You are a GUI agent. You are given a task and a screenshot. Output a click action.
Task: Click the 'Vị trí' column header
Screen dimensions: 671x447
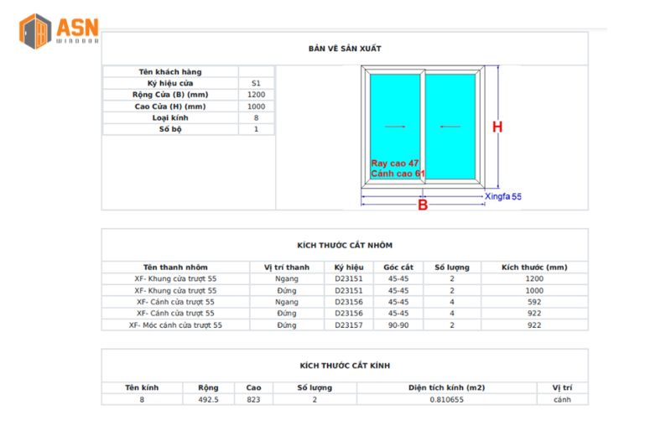[x=562, y=387]
